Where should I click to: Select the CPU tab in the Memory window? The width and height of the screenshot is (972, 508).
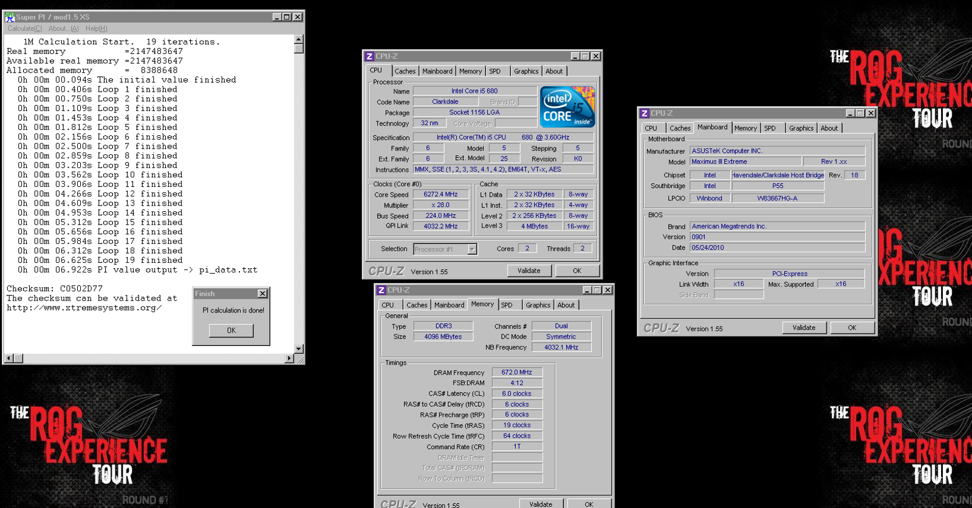(388, 305)
